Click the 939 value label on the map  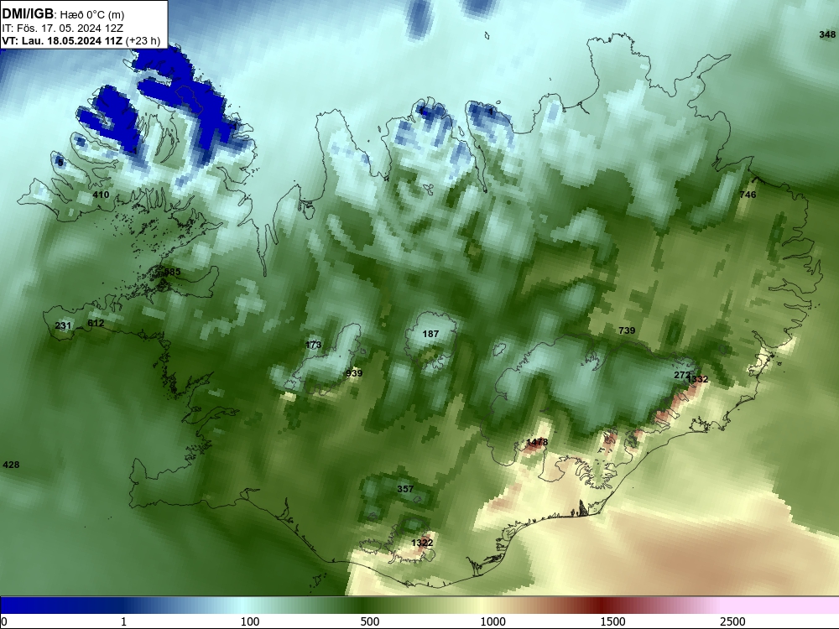[354, 373]
